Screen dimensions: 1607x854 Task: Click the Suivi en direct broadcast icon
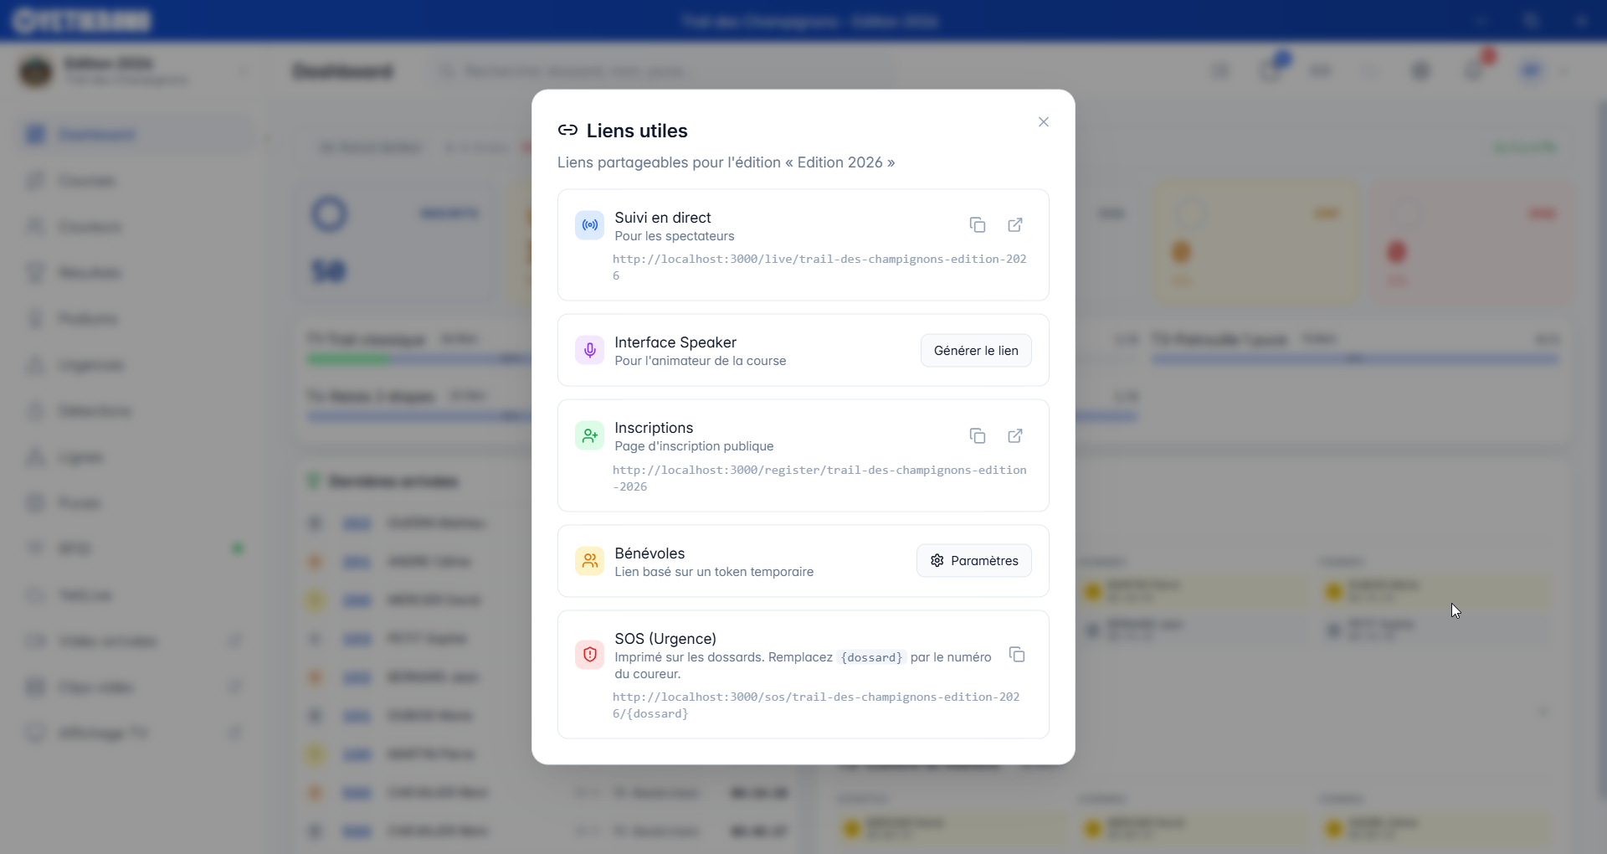[x=589, y=225]
